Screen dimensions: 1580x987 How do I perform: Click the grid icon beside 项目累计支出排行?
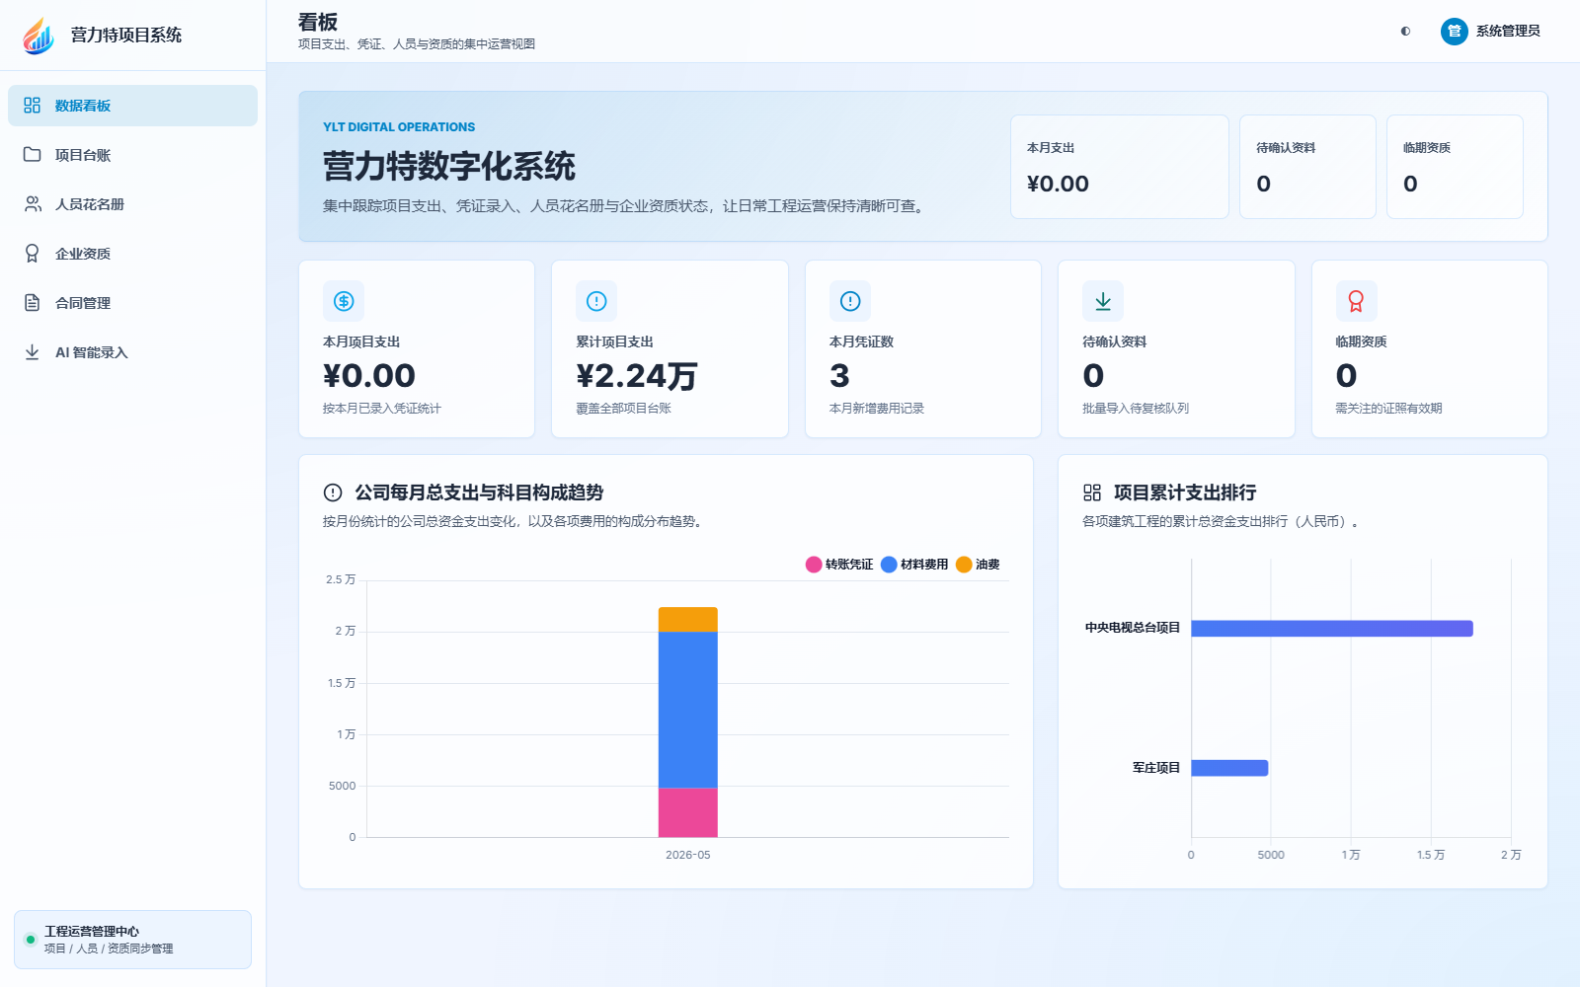[1092, 493]
